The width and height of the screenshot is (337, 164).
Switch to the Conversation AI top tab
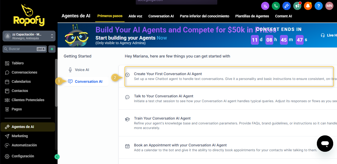pos(161,16)
